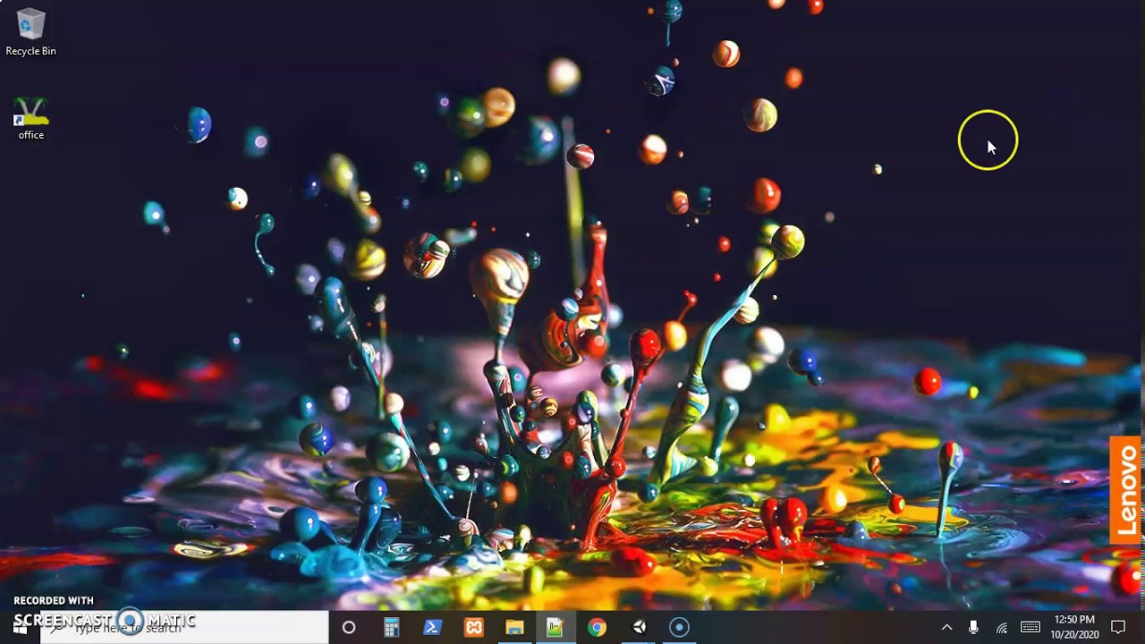Open the touch keyboard tray icon

[x=1030, y=627]
